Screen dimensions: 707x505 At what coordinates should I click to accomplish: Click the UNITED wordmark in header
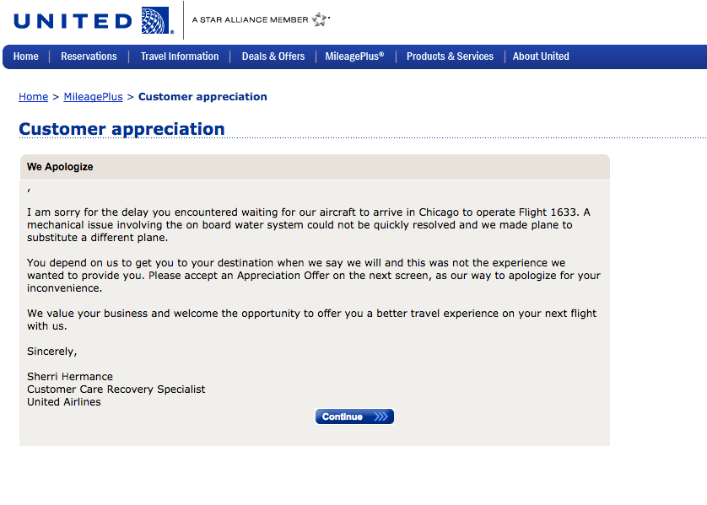pyautogui.click(x=73, y=21)
